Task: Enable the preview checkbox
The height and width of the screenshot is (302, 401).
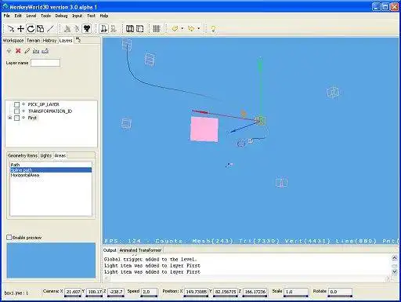Action: click(x=9, y=238)
